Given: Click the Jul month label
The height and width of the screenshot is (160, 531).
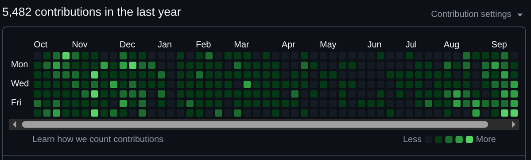Looking at the screenshot, I should [411, 44].
